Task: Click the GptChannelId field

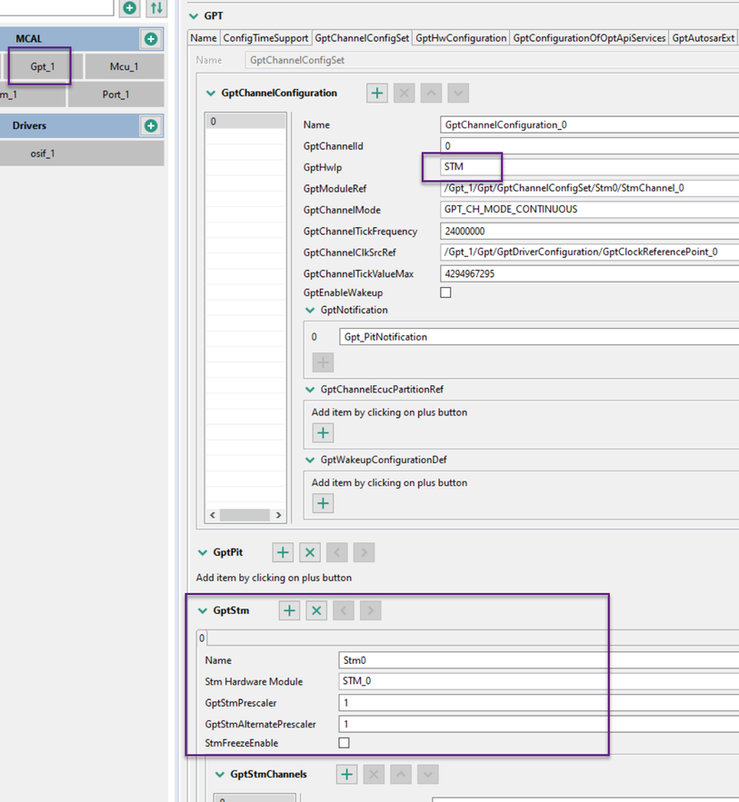Action: (589, 146)
